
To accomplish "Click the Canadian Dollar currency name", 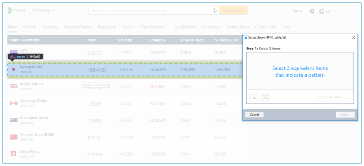I will coord(34,101).
